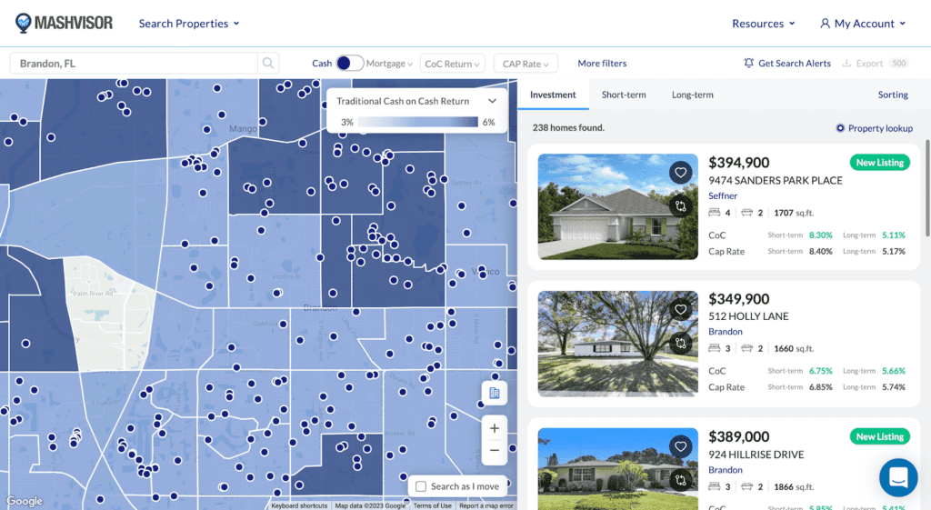The height and width of the screenshot is (510, 931).
Task: Zoom out on the map
Action: 494,451
